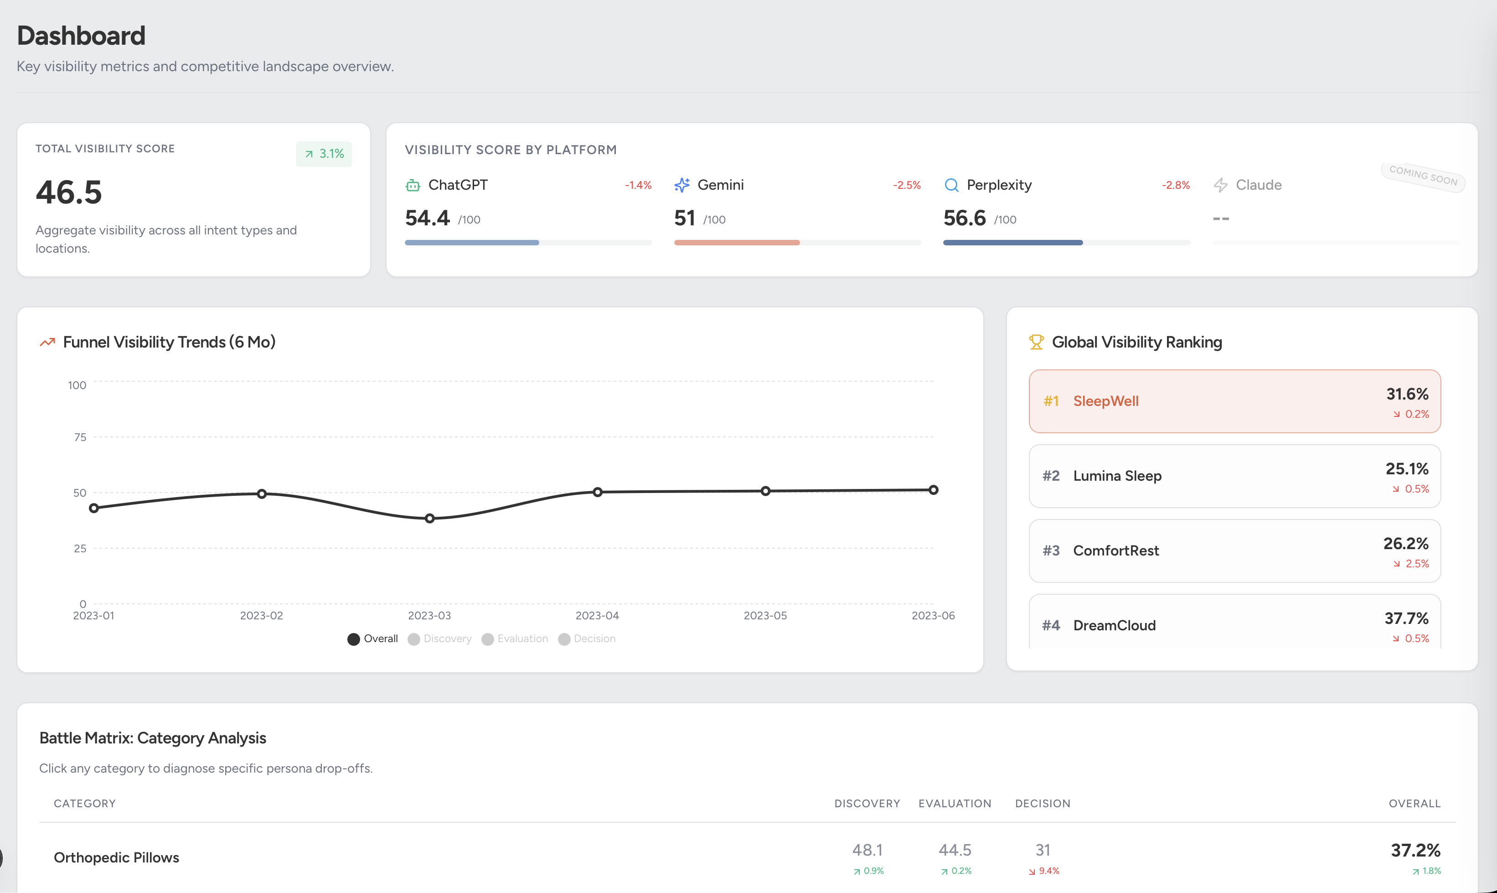Click the Claude lightning bolt icon
The image size is (1497, 893).
(1220, 185)
